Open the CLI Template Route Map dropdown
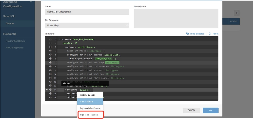This screenshot has width=253, height=120. pos(87,25)
